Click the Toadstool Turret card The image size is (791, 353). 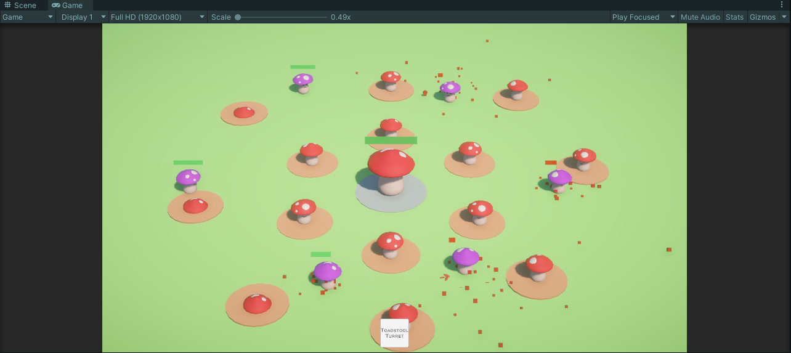(x=394, y=333)
